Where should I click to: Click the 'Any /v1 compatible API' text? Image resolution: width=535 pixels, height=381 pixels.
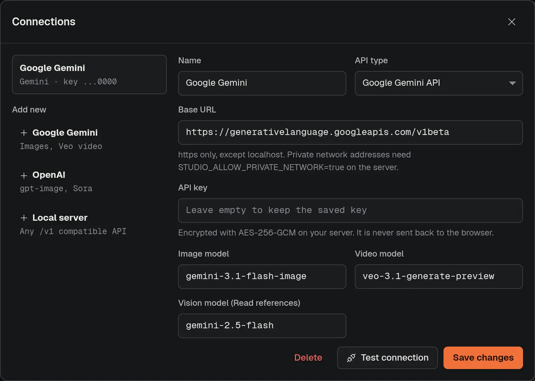click(x=73, y=231)
